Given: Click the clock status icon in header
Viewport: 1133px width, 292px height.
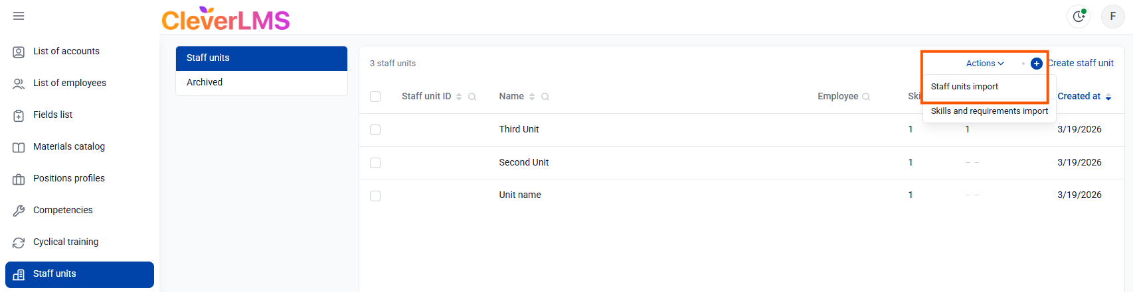Looking at the screenshot, I should (x=1079, y=17).
